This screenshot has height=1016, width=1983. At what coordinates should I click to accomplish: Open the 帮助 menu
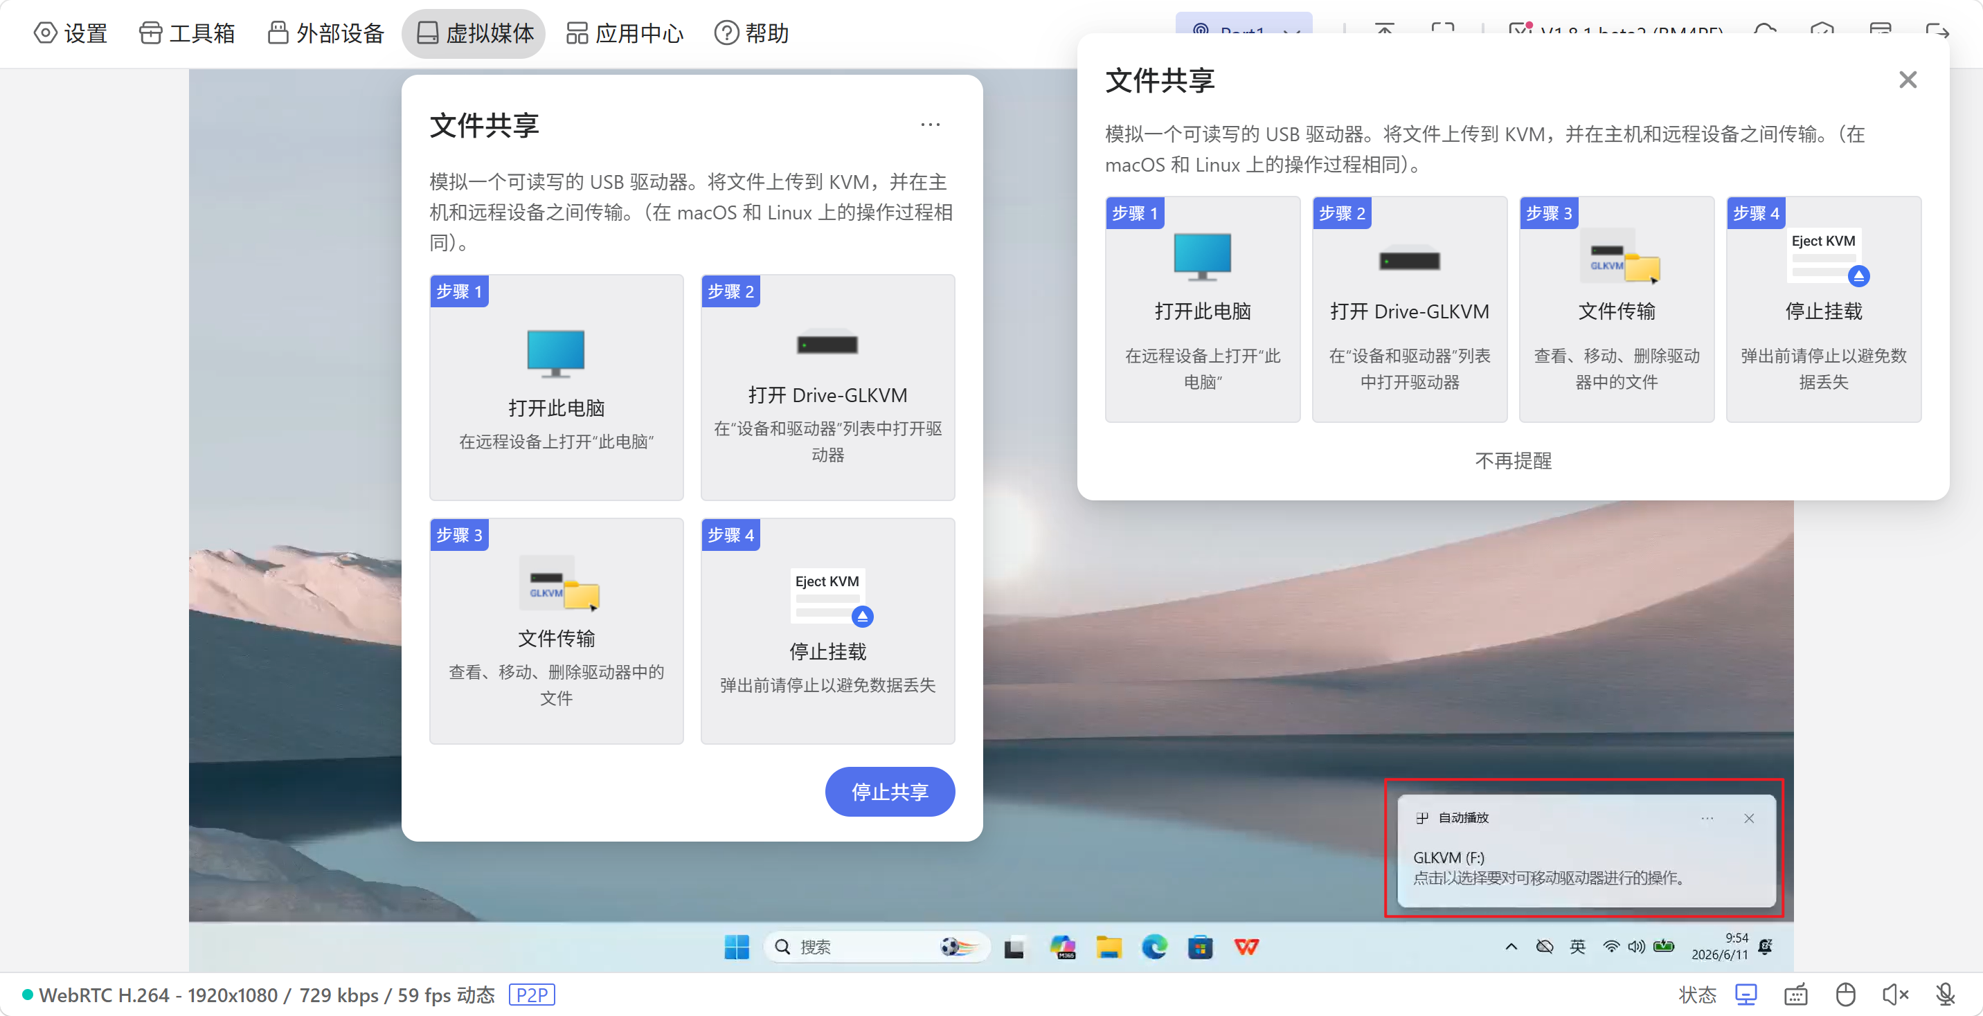[751, 33]
